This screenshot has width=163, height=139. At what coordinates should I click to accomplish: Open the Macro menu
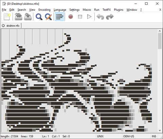coord(87,10)
